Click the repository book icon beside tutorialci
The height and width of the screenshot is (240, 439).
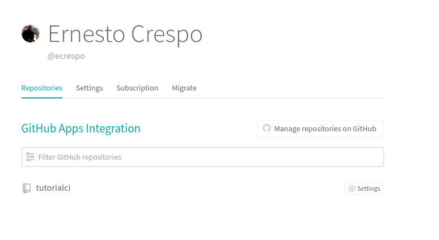tap(27, 188)
